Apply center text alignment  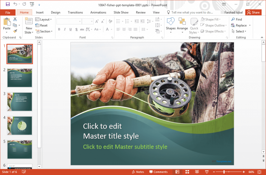pyautogui.click(x=124, y=29)
